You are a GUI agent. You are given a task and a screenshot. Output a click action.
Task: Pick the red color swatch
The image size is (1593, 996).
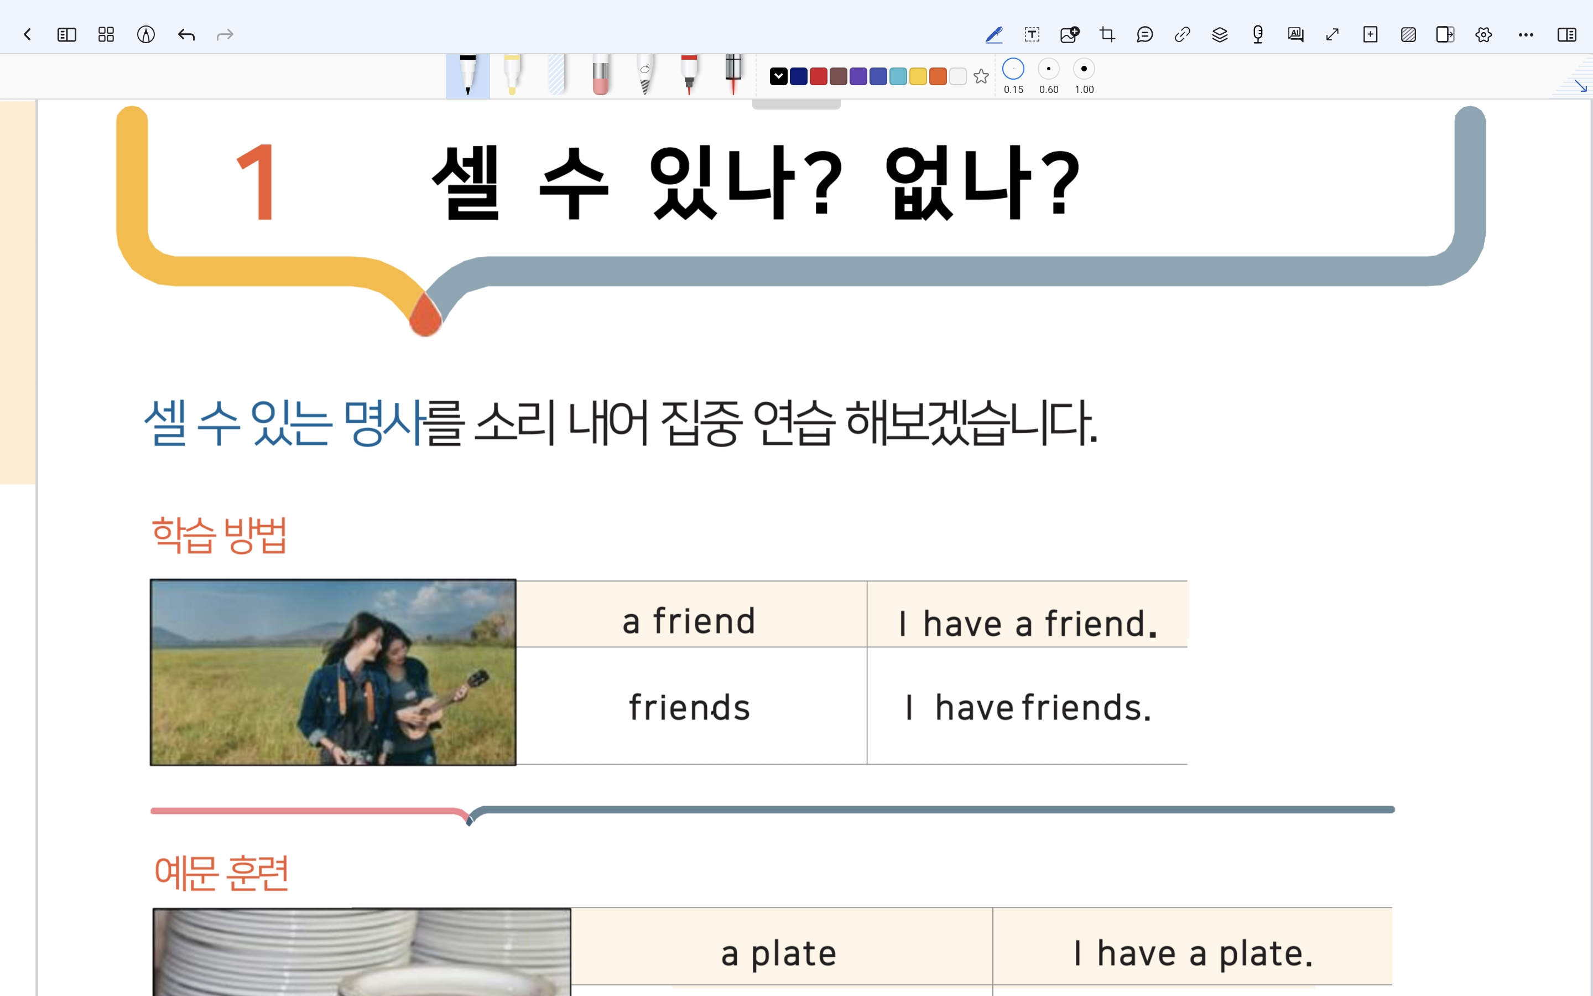pos(818,76)
